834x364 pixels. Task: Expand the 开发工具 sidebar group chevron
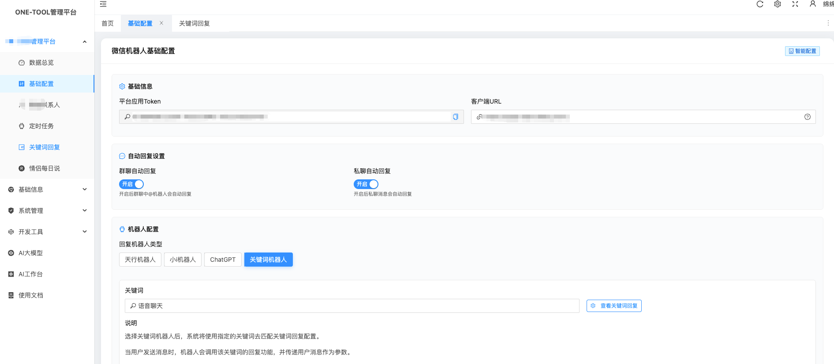(85, 232)
